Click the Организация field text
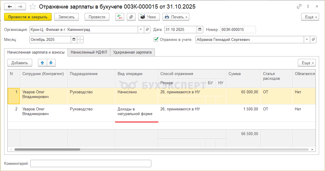The height and width of the screenshot is (171, 325). pyautogui.click(x=84, y=29)
